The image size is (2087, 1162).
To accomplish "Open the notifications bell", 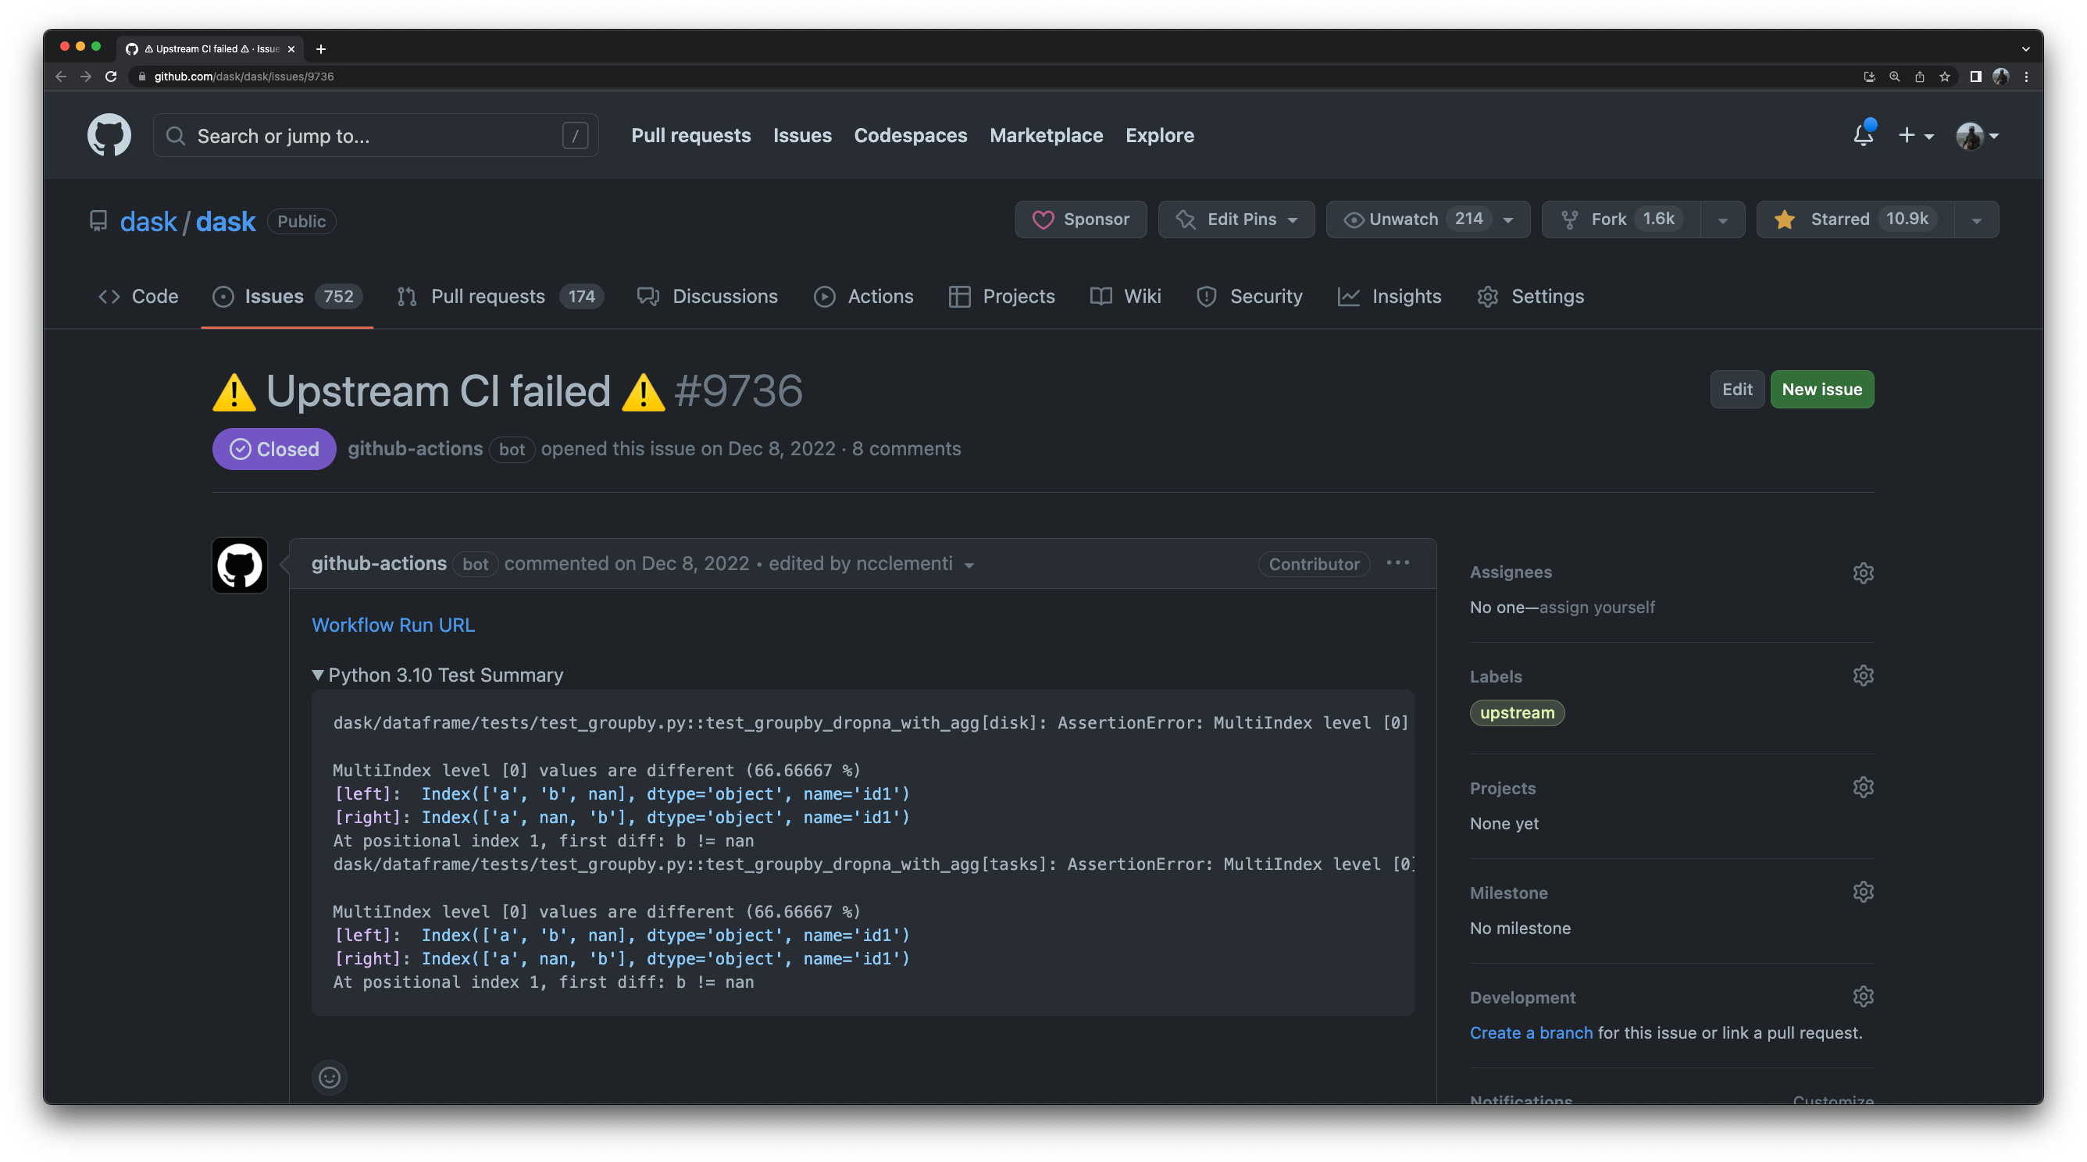I will 1863,136.
